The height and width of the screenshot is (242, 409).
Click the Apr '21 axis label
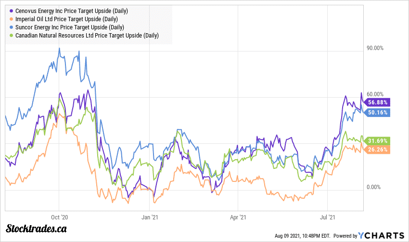239,217
